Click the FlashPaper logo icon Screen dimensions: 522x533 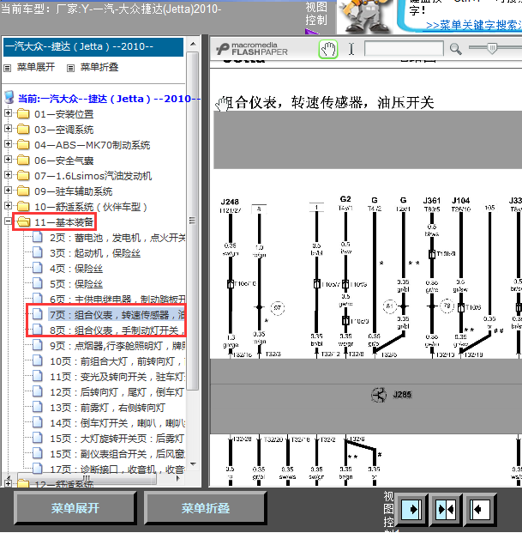click(223, 49)
